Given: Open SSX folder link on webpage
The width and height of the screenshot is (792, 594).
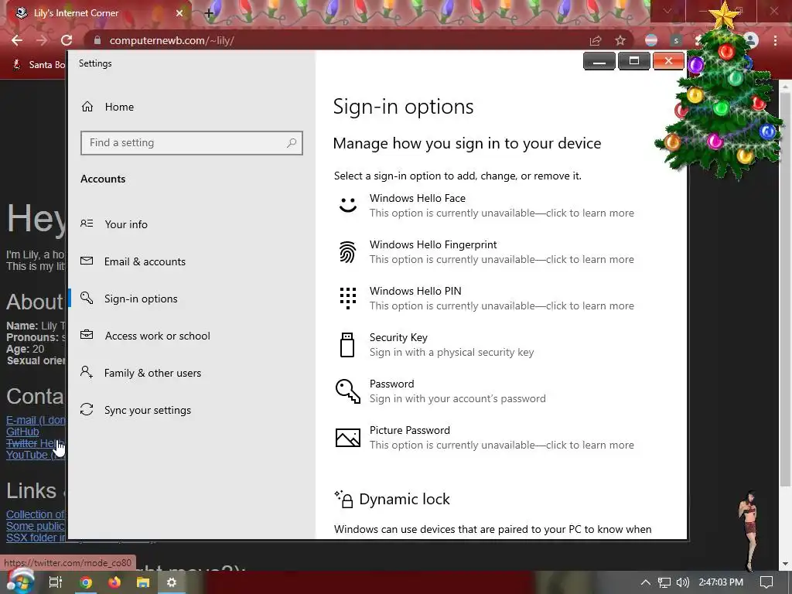Looking at the screenshot, I should click(36, 538).
